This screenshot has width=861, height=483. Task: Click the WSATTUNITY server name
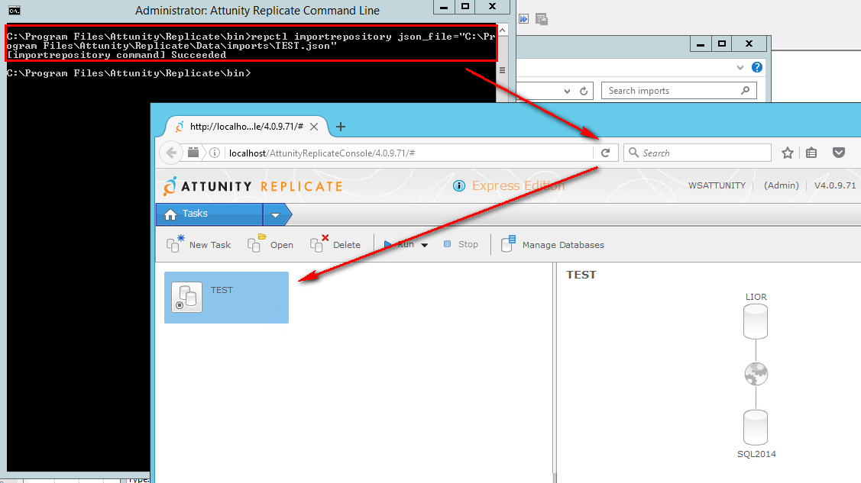tap(717, 185)
